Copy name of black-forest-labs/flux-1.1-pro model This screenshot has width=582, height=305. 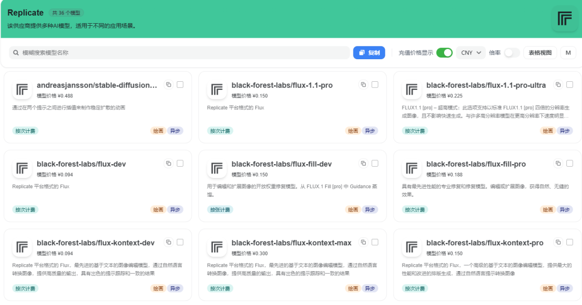point(363,85)
